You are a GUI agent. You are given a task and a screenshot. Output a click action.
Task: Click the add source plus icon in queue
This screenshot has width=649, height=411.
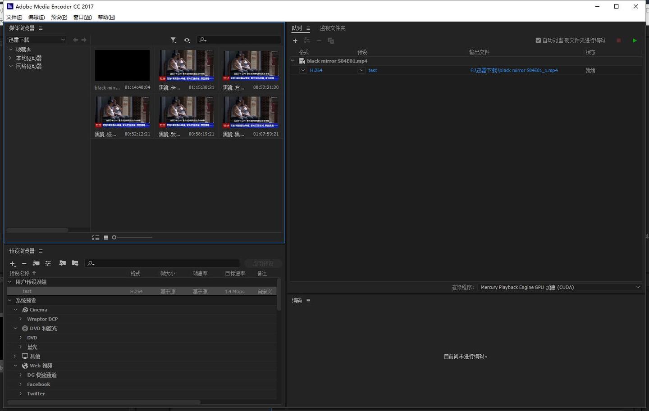tap(295, 41)
